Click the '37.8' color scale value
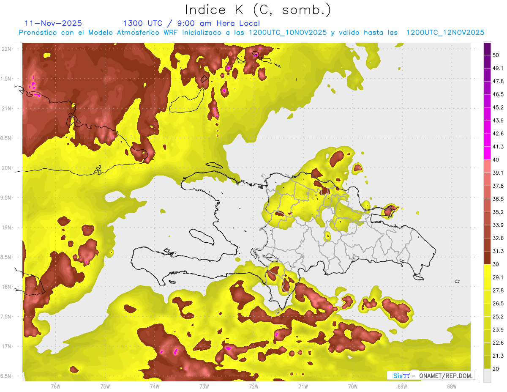The width and height of the screenshot is (507, 392). click(x=498, y=186)
